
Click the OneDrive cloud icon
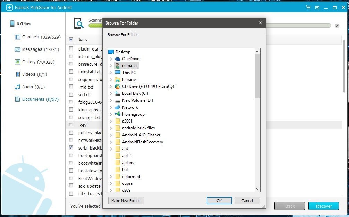117,59
